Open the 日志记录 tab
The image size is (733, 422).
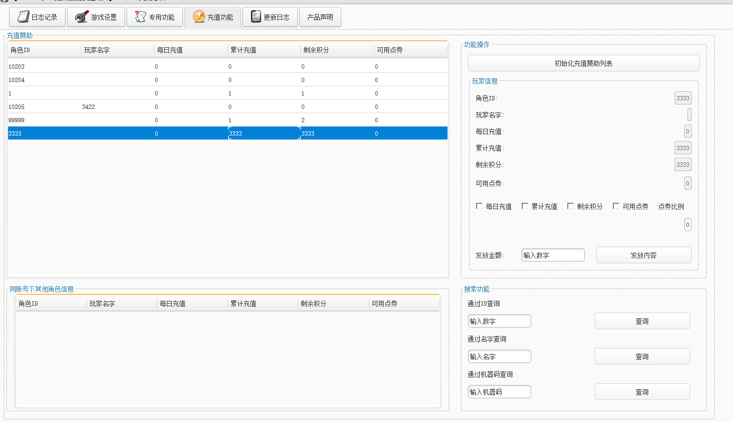click(37, 17)
